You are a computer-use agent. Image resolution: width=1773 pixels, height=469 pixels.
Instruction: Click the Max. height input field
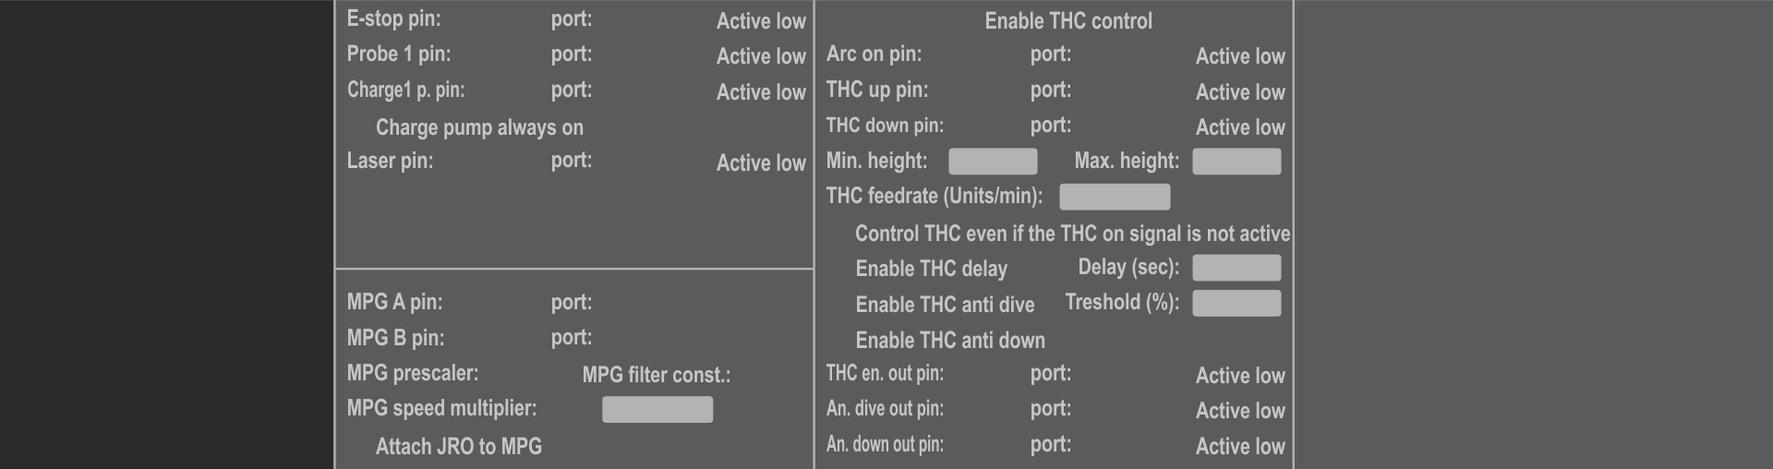(1236, 162)
